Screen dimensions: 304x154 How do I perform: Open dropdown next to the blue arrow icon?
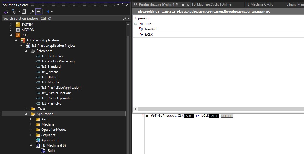click(51, 12)
